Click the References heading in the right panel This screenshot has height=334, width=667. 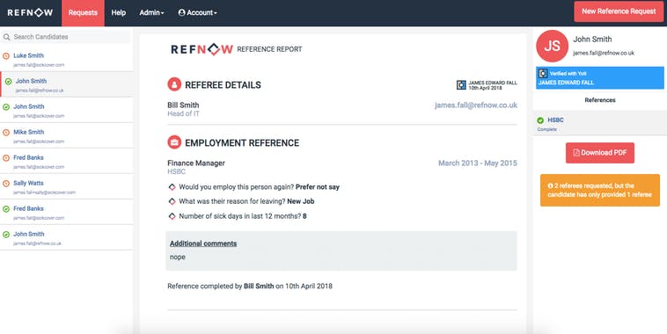tap(600, 100)
